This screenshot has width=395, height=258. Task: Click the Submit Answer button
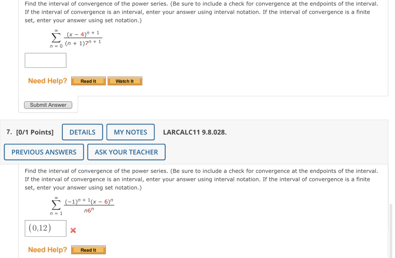tap(48, 105)
